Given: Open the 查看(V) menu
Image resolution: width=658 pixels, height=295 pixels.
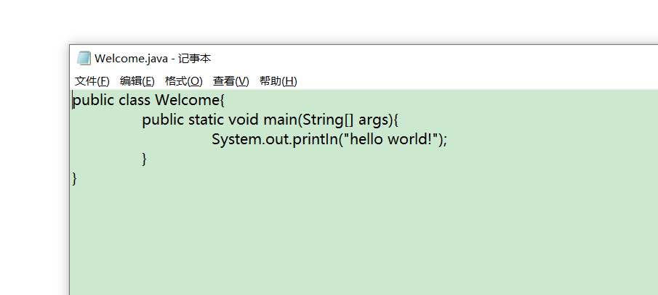Looking at the screenshot, I should (230, 80).
